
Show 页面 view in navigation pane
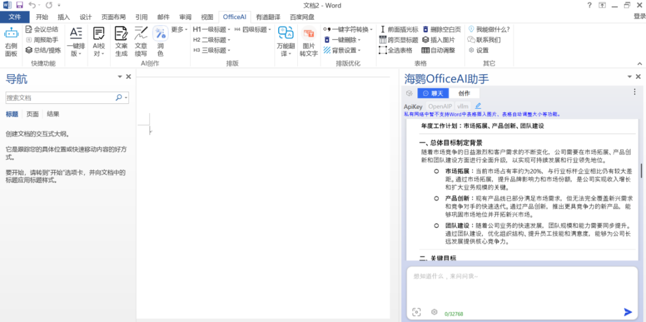(32, 114)
